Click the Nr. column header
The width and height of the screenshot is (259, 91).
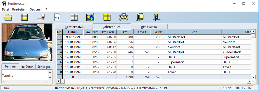click(x=59, y=32)
